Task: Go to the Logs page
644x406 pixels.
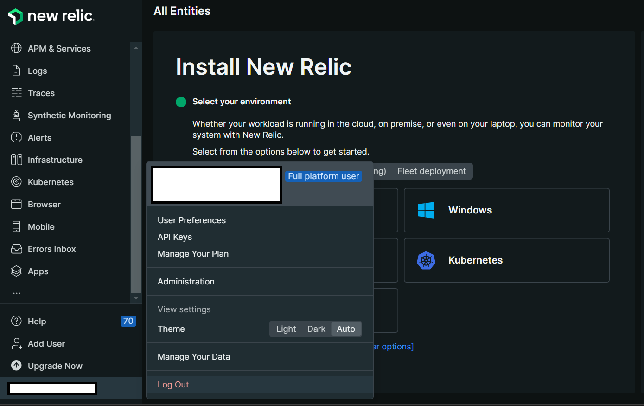Action: (x=38, y=71)
